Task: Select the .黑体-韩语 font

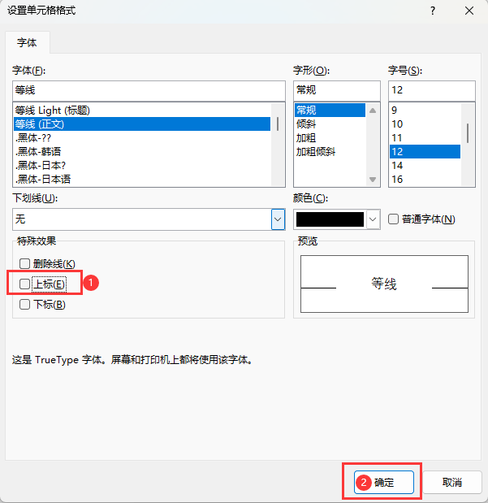Action: click(x=142, y=152)
